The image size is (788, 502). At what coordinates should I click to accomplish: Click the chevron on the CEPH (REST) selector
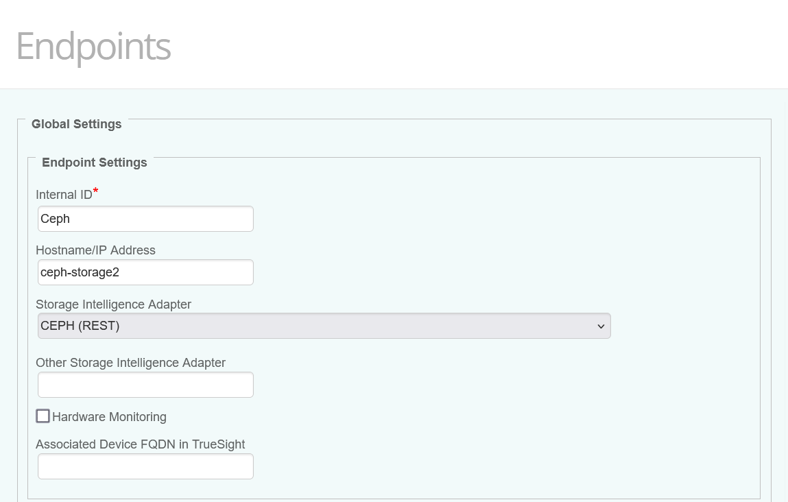click(600, 326)
